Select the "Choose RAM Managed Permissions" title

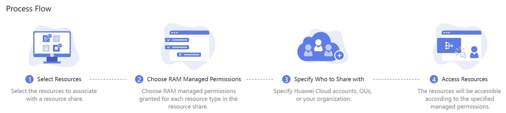(194, 79)
